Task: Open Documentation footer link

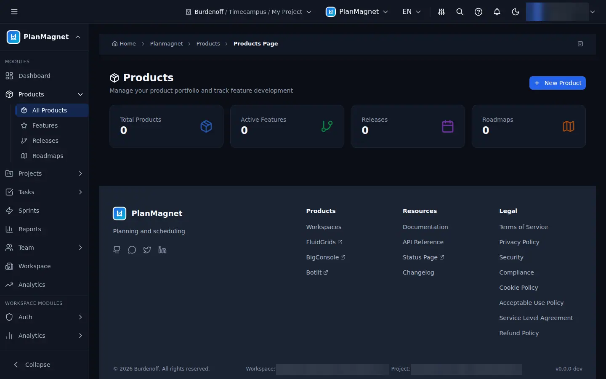Action: [425, 227]
